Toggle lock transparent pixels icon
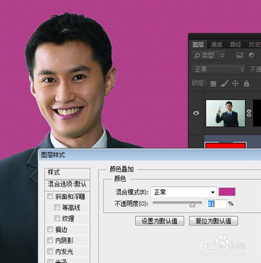Viewport: 261px width, 263px height. click(213, 84)
